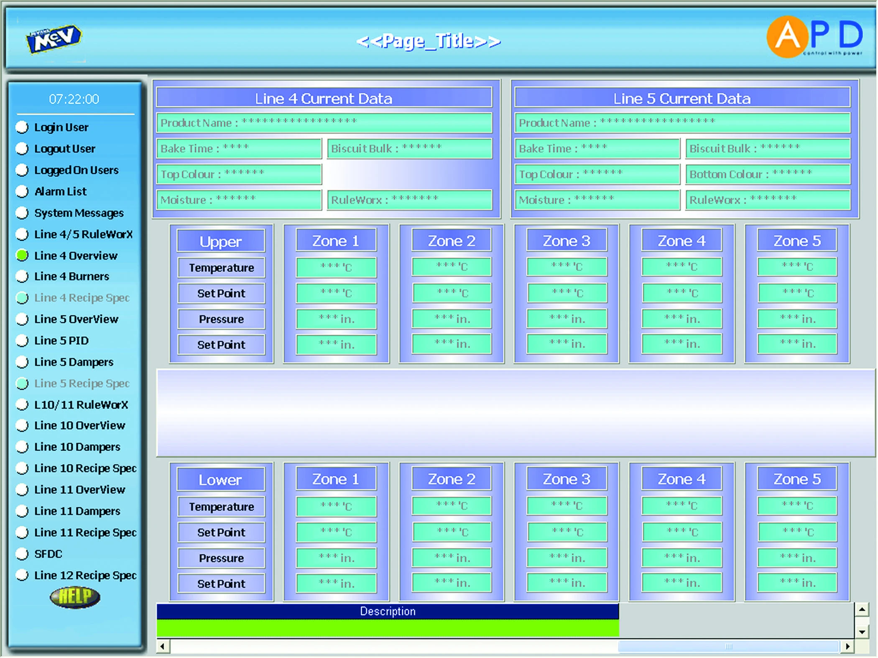Select the Login User radio button
The height and width of the screenshot is (658, 878).
pos(22,127)
